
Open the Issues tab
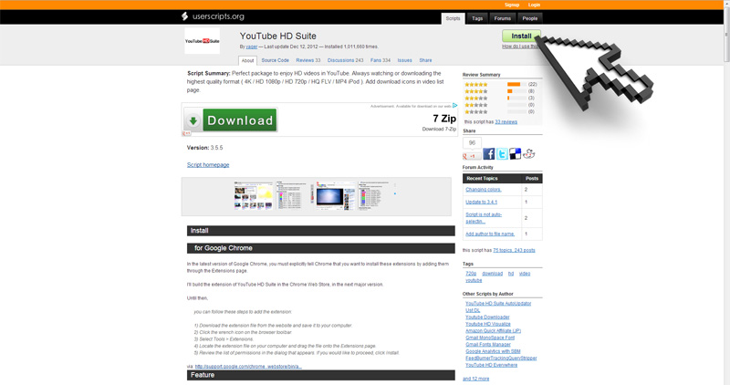[404, 60]
